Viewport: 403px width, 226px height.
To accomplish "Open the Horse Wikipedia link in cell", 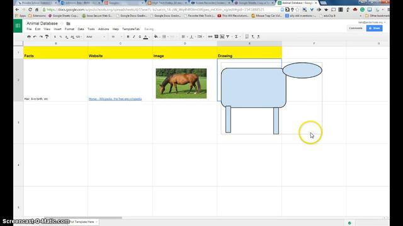I will pos(115,99).
